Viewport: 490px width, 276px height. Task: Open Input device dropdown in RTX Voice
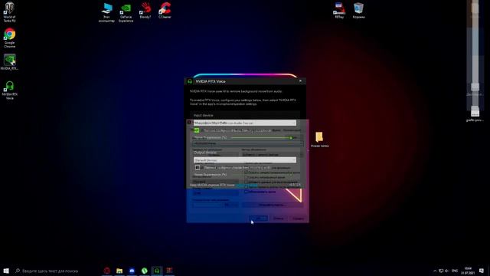[245, 123]
